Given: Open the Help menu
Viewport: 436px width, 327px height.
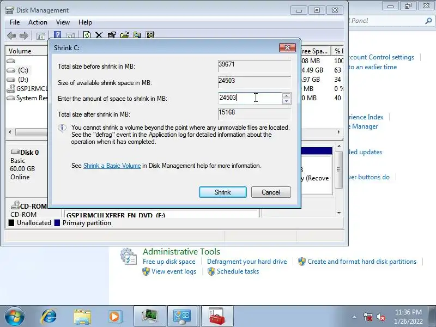Looking at the screenshot, I should 85,22.
